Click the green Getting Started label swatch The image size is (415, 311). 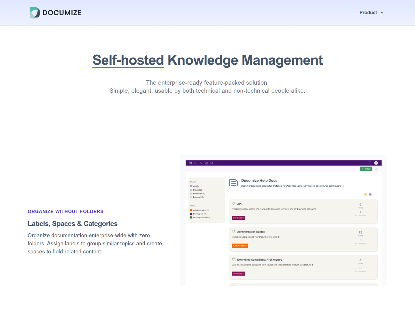191,217
